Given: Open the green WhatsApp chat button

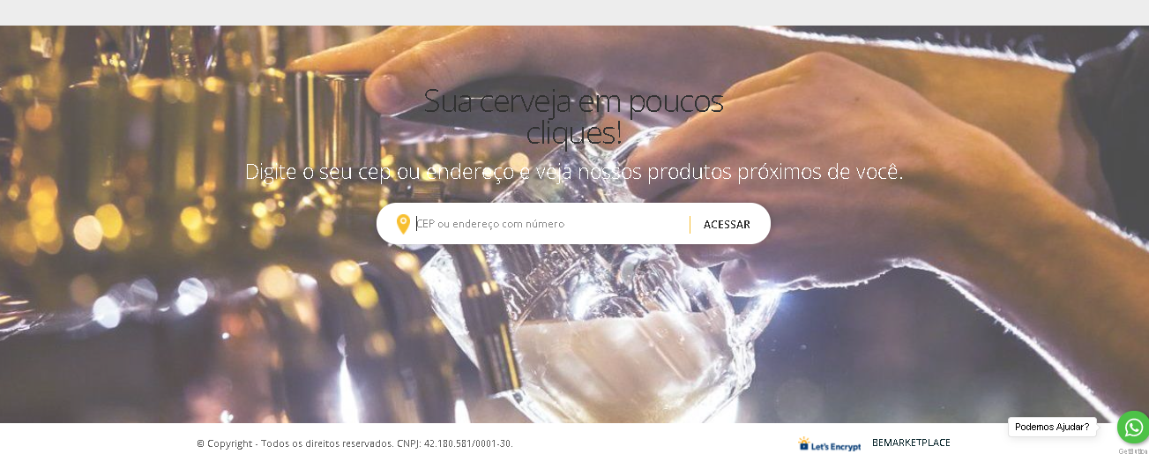Looking at the screenshot, I should point(1134,428).
